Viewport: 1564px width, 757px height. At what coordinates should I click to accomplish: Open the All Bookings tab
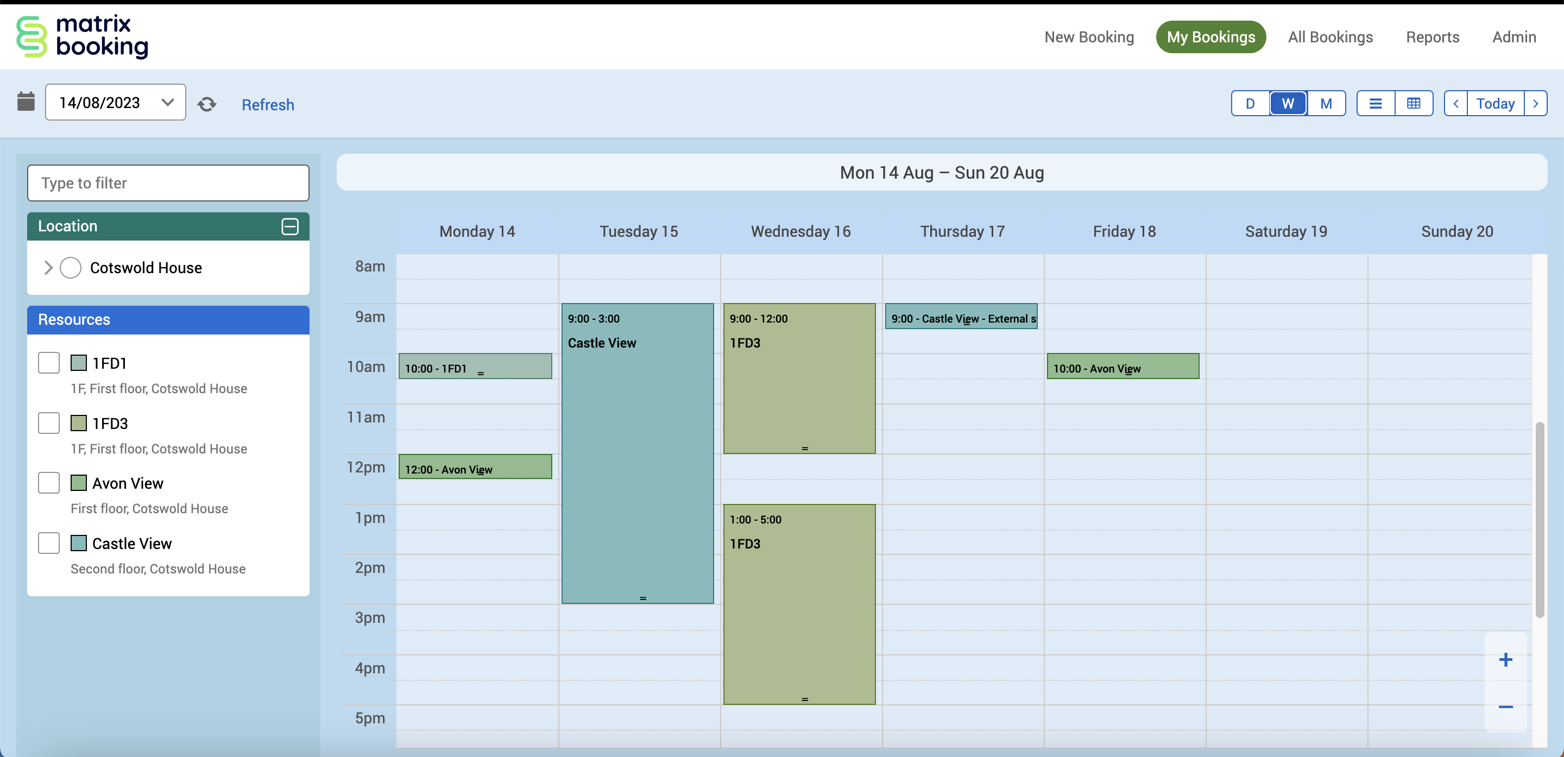1329,37
